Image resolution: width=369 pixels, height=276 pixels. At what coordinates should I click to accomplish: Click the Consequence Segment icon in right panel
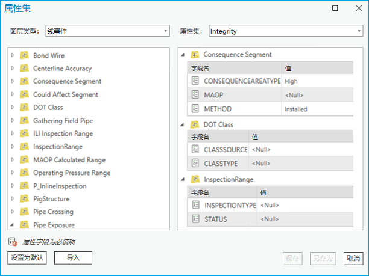pos(195,55)
